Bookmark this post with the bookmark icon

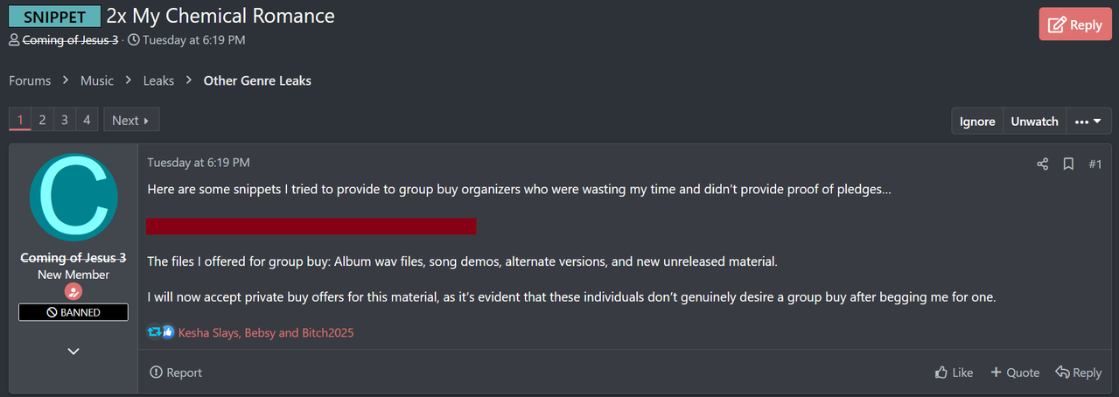(1068, 164)
